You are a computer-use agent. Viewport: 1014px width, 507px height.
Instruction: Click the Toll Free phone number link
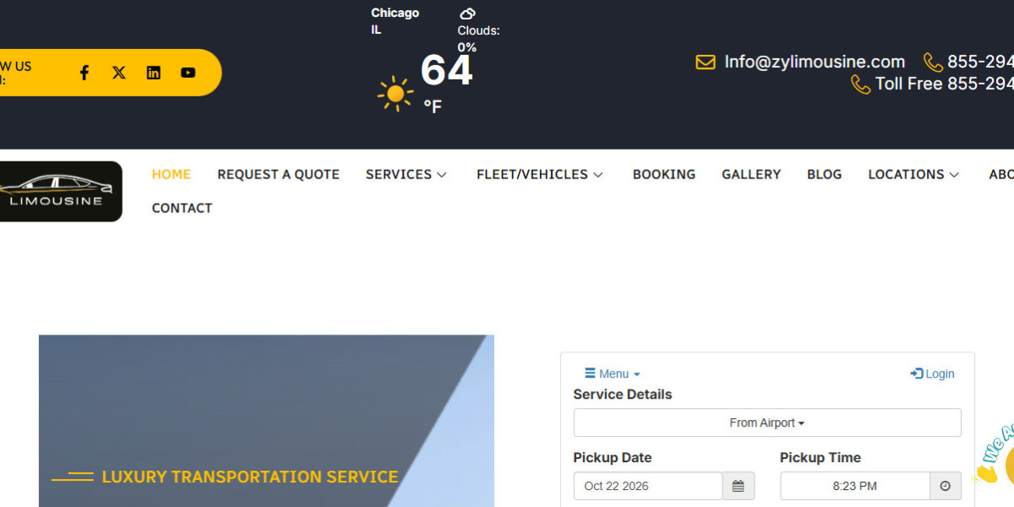pos(933,84)
